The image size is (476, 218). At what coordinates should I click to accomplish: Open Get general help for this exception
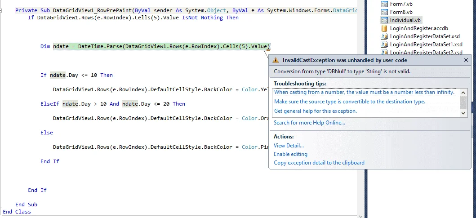point(316,111)
